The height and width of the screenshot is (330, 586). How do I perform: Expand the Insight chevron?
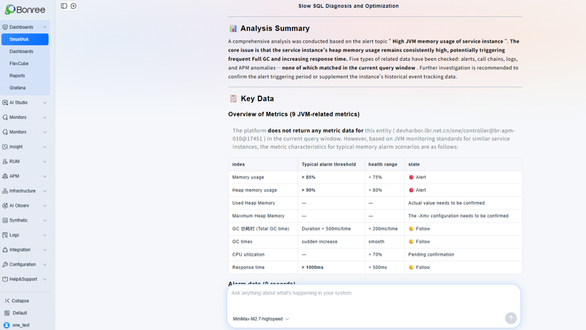click(45, 147)
